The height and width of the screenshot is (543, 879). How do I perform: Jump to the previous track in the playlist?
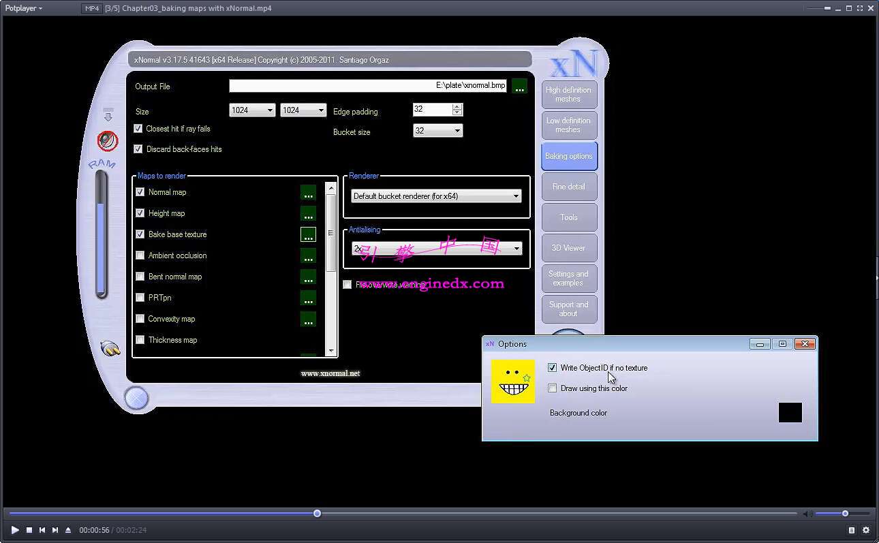pos(42,530)
